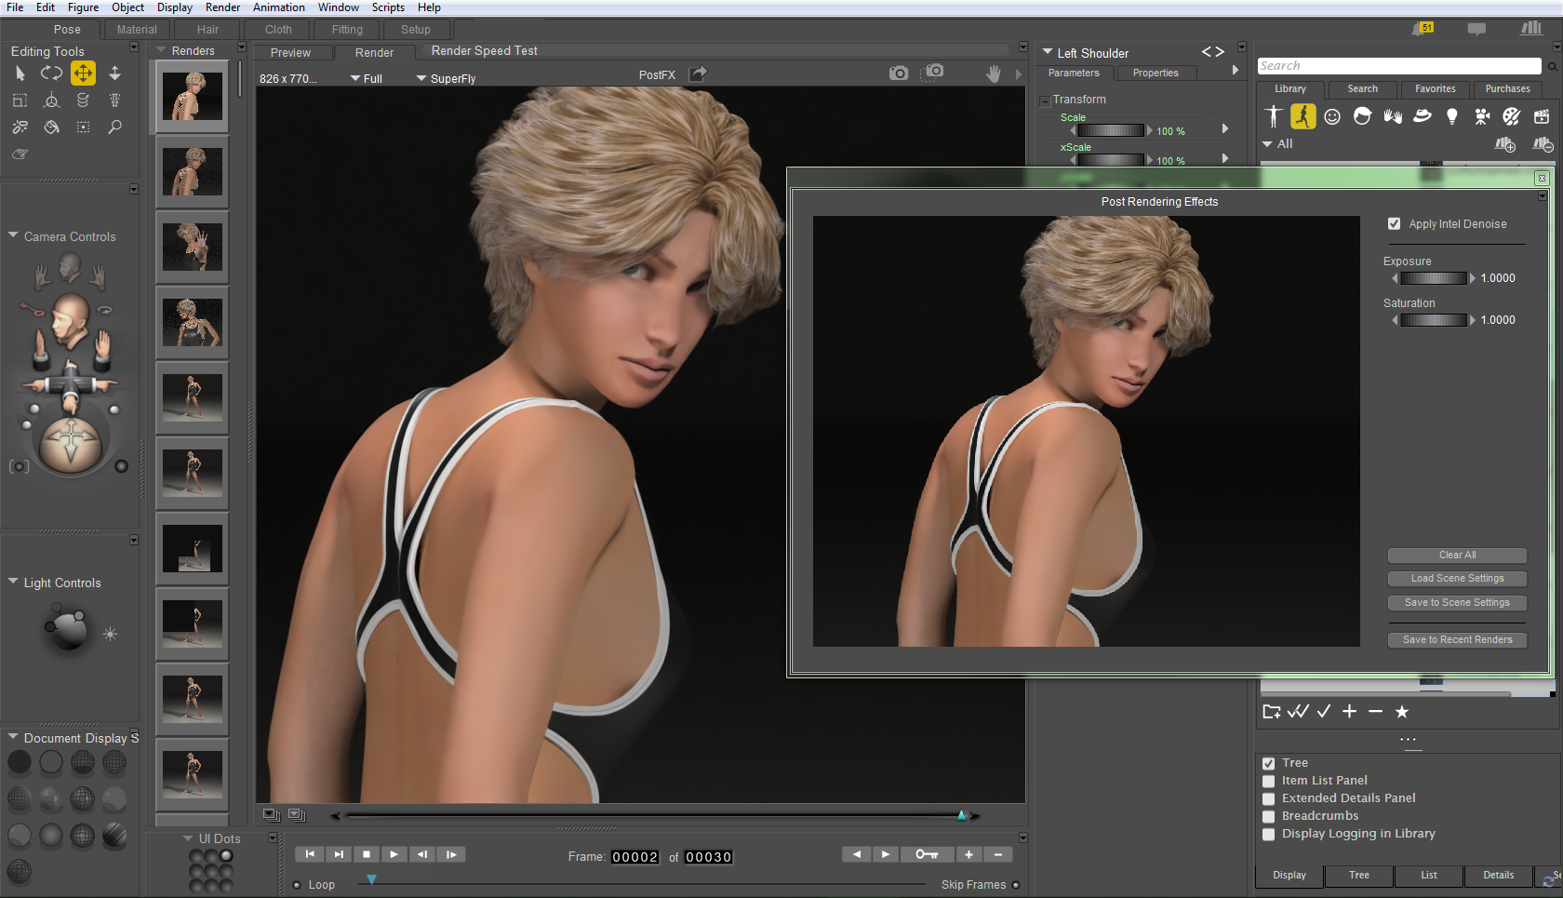Uncheck the Apply Intel Denoise checkbox
The height and width of the screenshot is (898, 1563).
click(x=1395, y=223)
